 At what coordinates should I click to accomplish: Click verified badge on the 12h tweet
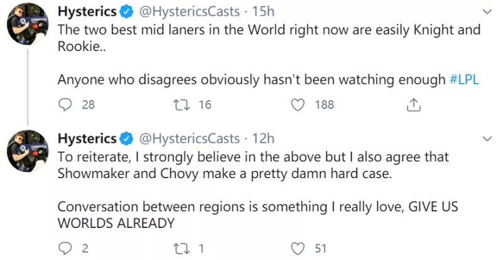click(126, 139)
